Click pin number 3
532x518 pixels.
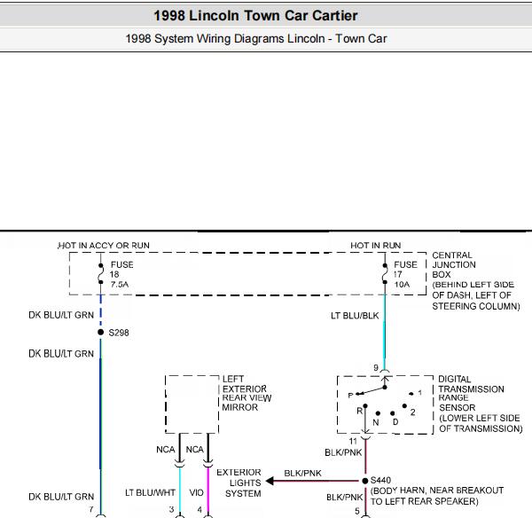(x=171, y=509)
